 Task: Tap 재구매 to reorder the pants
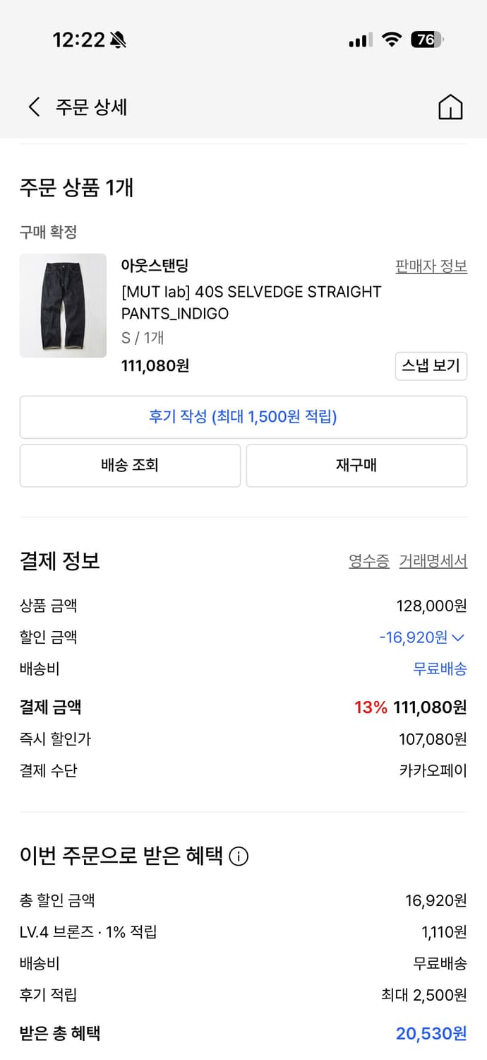click(x=356, y=465)
